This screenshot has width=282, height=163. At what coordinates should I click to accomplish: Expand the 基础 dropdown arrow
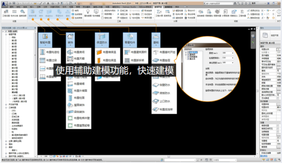pos(156,44)
